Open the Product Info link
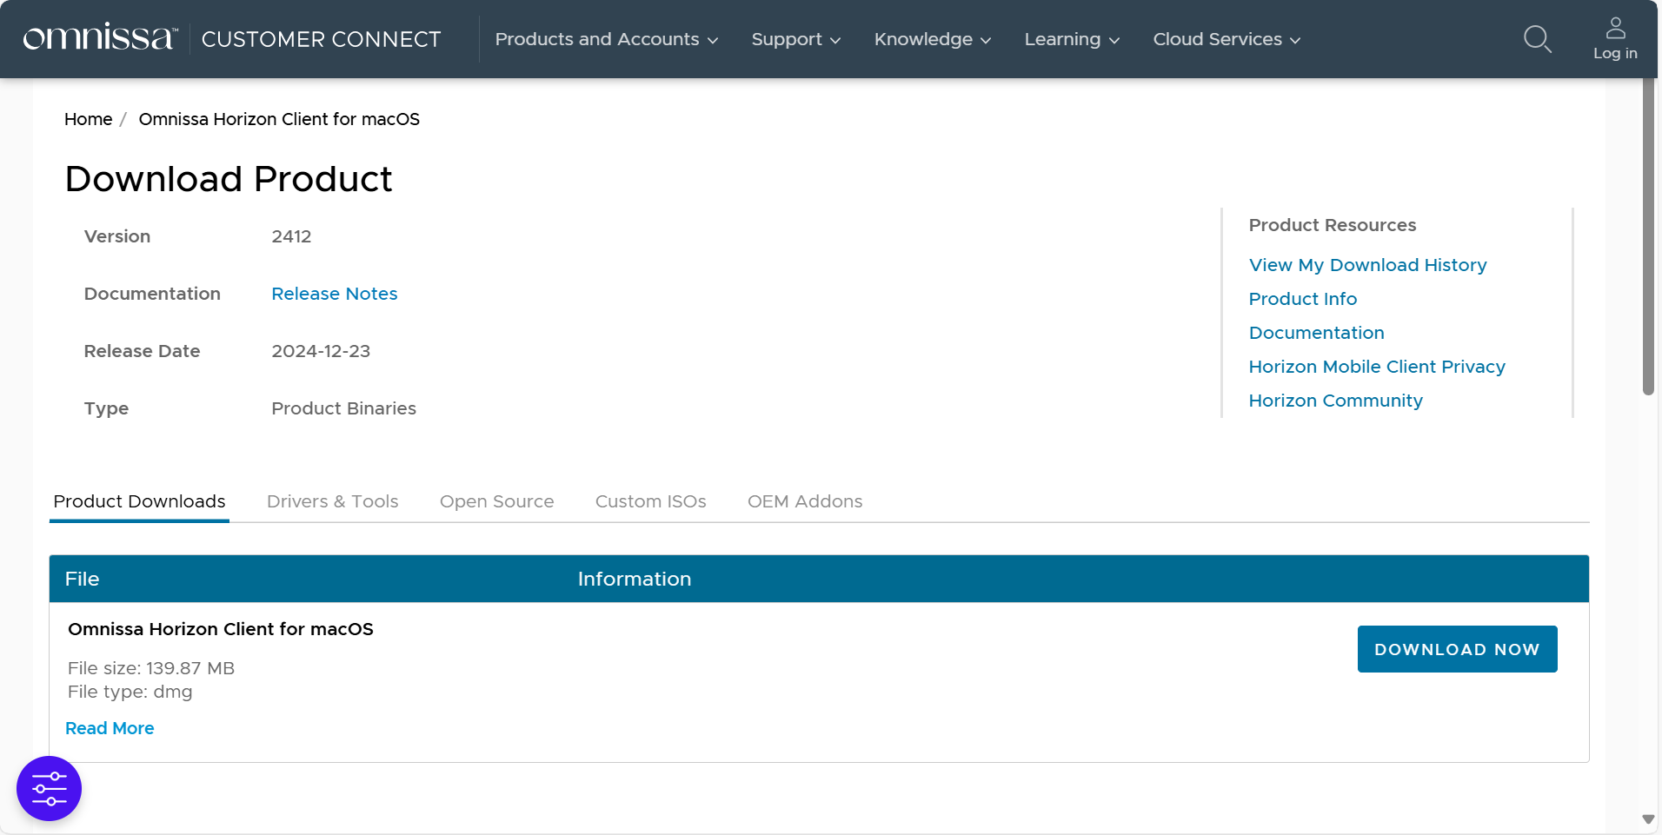Screen dimensions: 1662x835 pyautogui.click(x=1302, y=299)
